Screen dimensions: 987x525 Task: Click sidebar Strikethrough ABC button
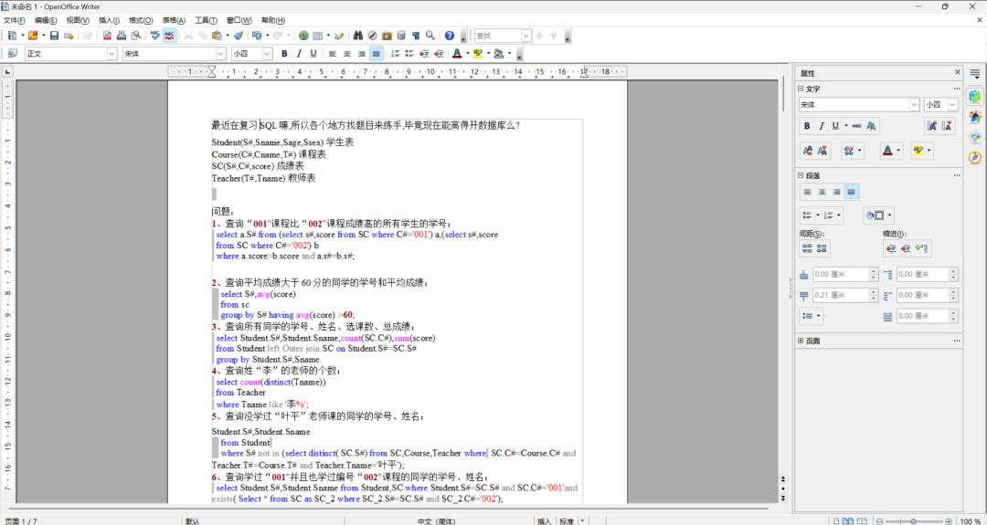[x=856, y=126]
